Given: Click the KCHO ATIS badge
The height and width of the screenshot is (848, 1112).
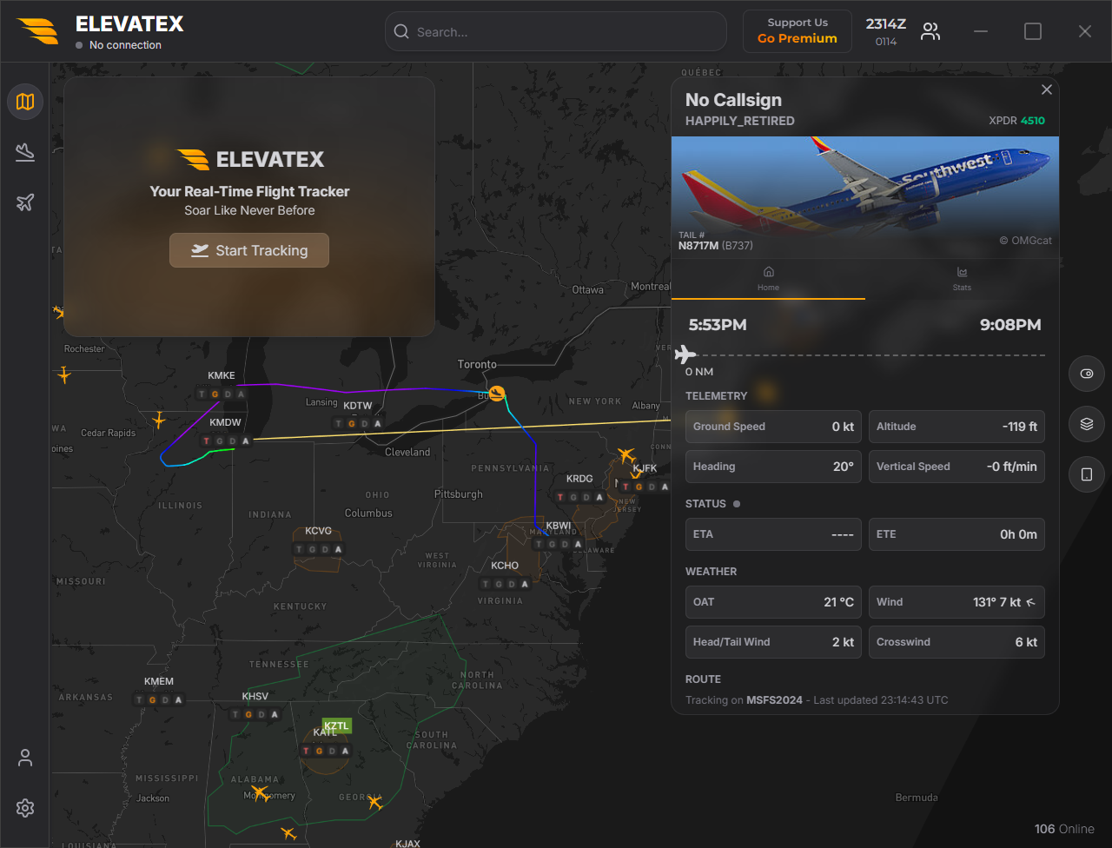Looking at the screenshot, I should [x=525, y=585].
